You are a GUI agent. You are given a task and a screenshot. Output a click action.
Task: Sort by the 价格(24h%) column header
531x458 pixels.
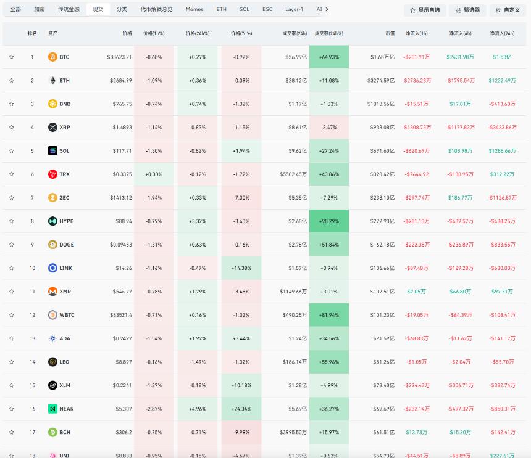[198, 33]
